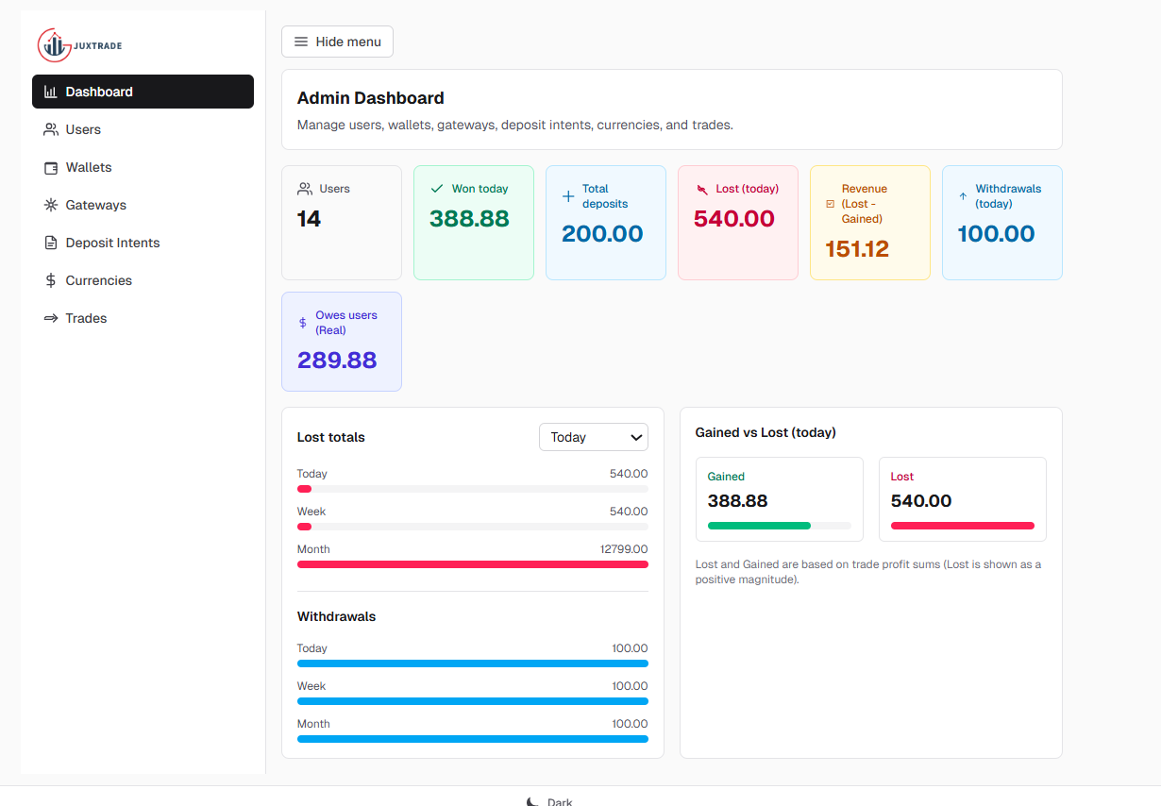The image size is (1161, 806).
Task: Click the Trades arrow icon
Action: point(51,318)
